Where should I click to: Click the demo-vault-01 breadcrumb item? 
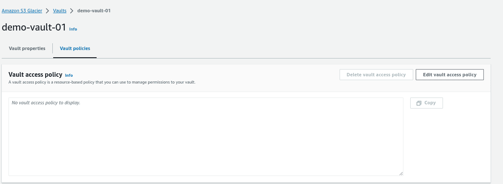[94, 11]
